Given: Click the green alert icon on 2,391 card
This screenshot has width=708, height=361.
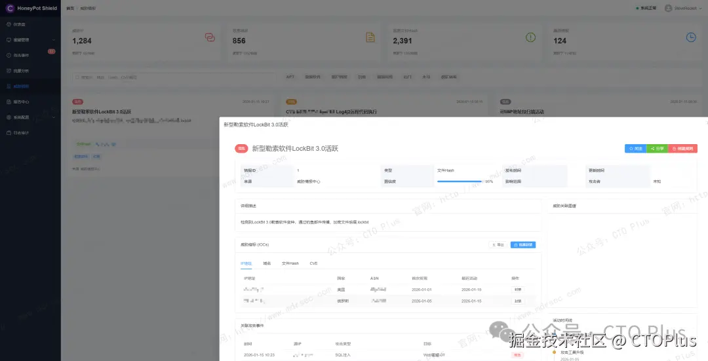Looking at the screenshot, I should click(530, 37).
